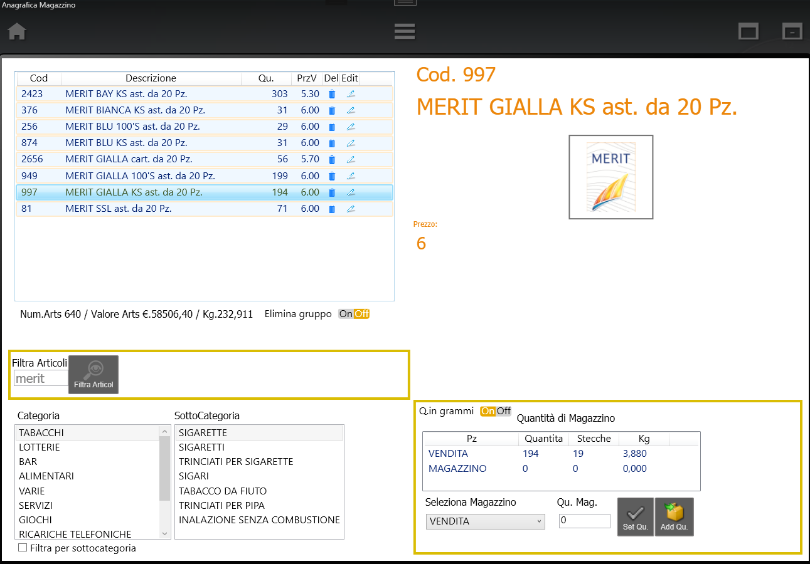Image resolution: width=810 pixels, height=564 pixels.
Task: Select LOTTERIE category
Action: point(87,447)
